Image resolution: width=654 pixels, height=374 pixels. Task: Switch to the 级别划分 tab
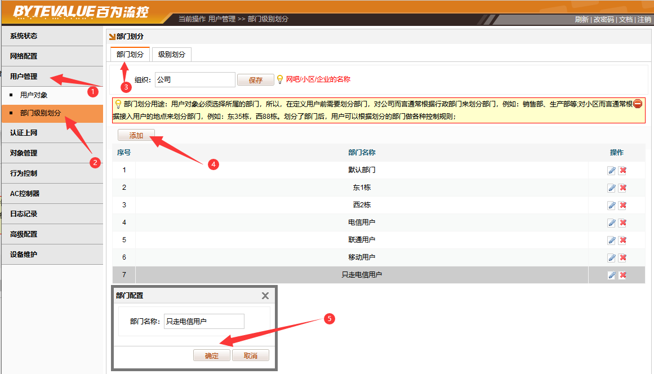click(172, 55)
